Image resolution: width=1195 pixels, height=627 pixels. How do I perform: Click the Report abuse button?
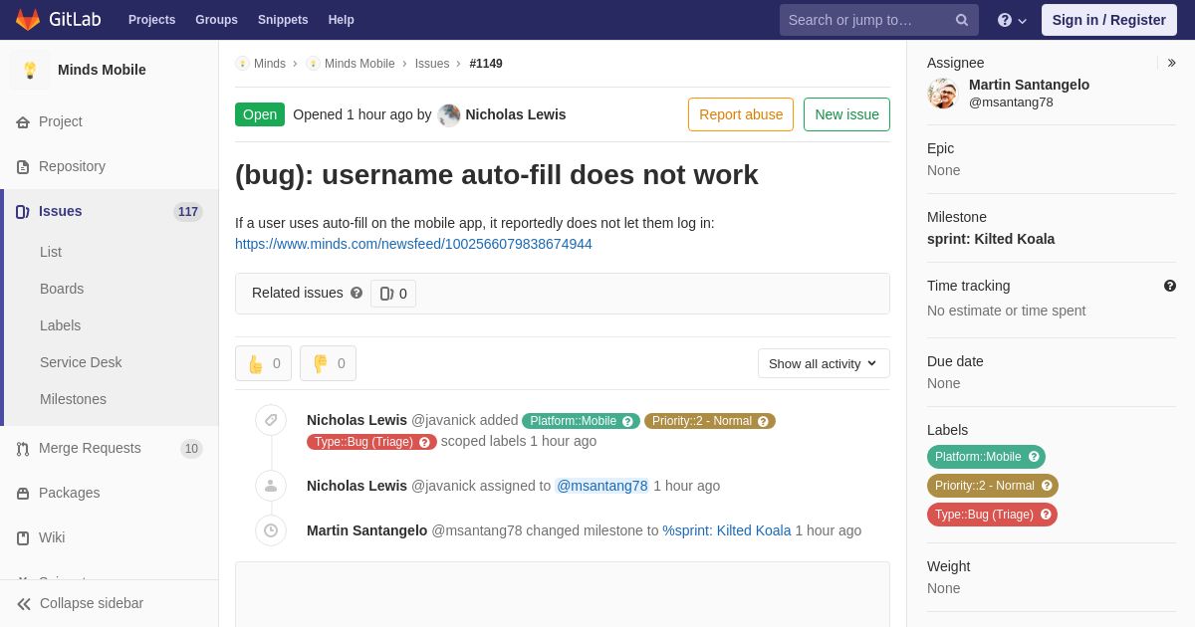coord(741,114)
